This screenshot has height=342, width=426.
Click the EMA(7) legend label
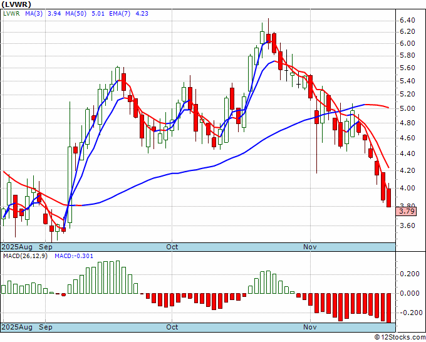tap(120, 13)
